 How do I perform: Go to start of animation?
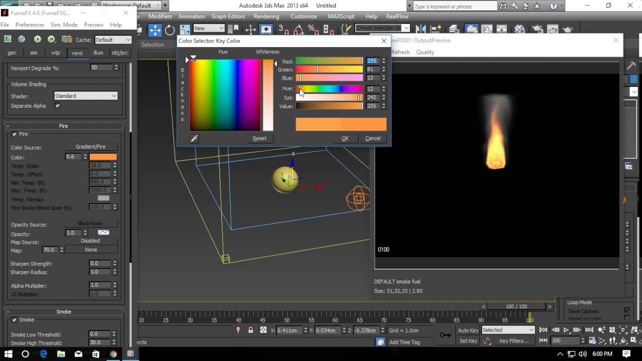pyautogui.click(x=543, y=330)
